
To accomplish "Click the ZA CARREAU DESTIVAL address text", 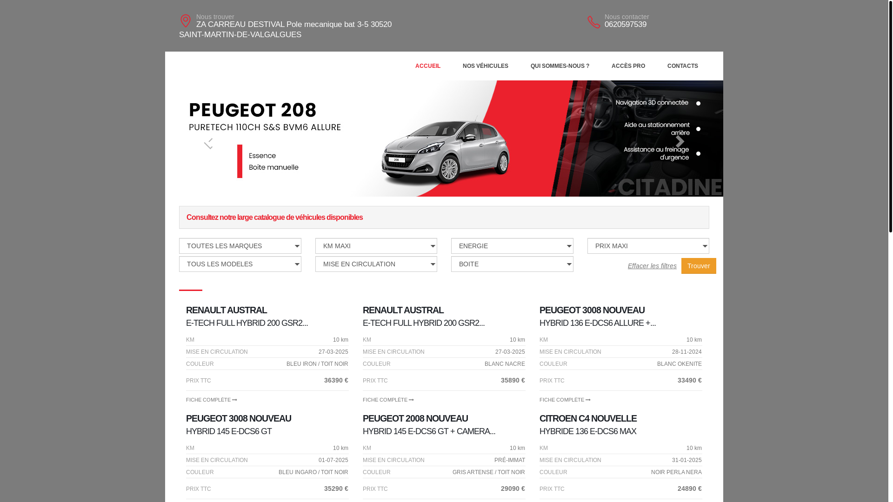I will pyautogui.click(x=285, y=29).
